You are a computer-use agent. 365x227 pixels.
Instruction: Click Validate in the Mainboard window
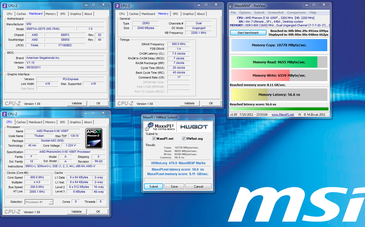(x=77, y=103)
